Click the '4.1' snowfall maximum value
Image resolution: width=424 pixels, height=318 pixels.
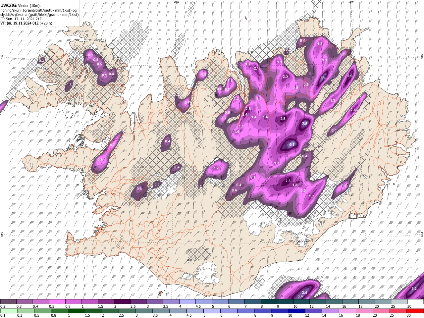(292, 145)
